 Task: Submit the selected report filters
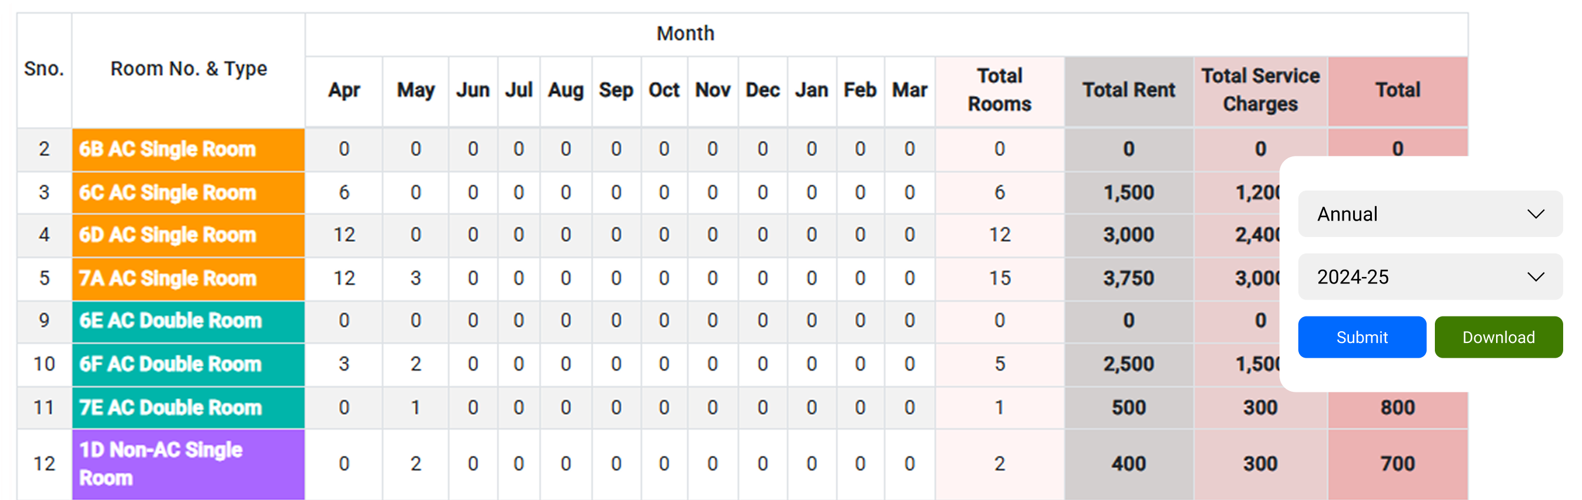tap(1362, 337)
